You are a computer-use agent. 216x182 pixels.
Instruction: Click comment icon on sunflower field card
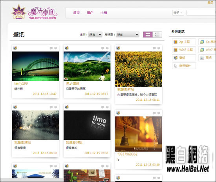click(x=154, y=48)
